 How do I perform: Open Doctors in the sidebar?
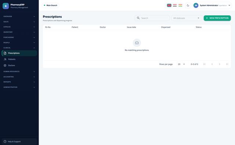(19, 66)
